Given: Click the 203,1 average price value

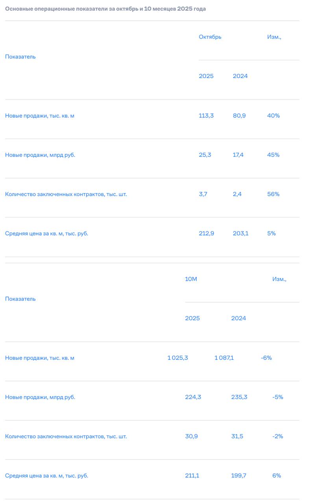Looking at the screenshot, I should point(241,233).
